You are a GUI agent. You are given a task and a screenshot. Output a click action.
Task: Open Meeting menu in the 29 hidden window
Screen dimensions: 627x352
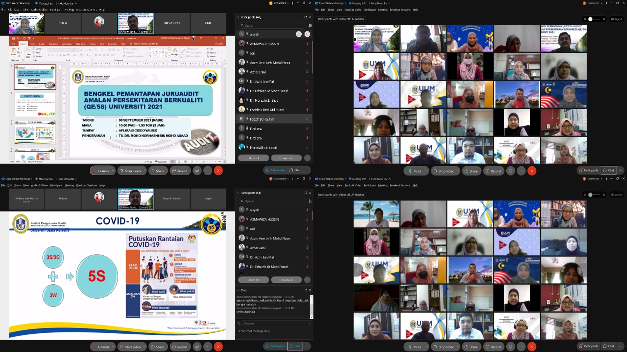click(x=382, y=185)
